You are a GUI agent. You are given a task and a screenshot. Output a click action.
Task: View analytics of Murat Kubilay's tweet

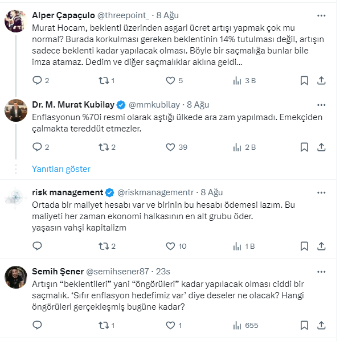coord(238,147)
